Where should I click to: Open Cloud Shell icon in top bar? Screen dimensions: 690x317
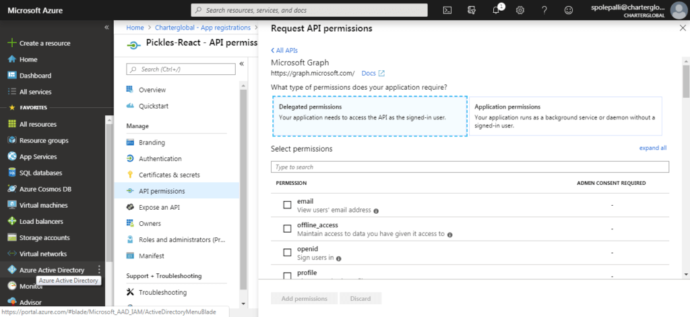coord(447,10)
